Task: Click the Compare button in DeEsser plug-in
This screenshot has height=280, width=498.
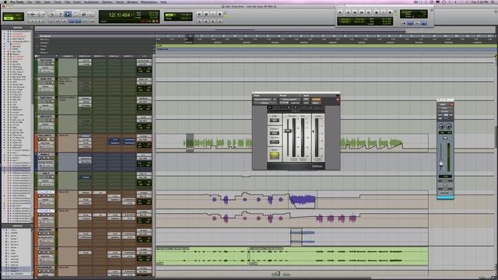Action: point(295,103)
